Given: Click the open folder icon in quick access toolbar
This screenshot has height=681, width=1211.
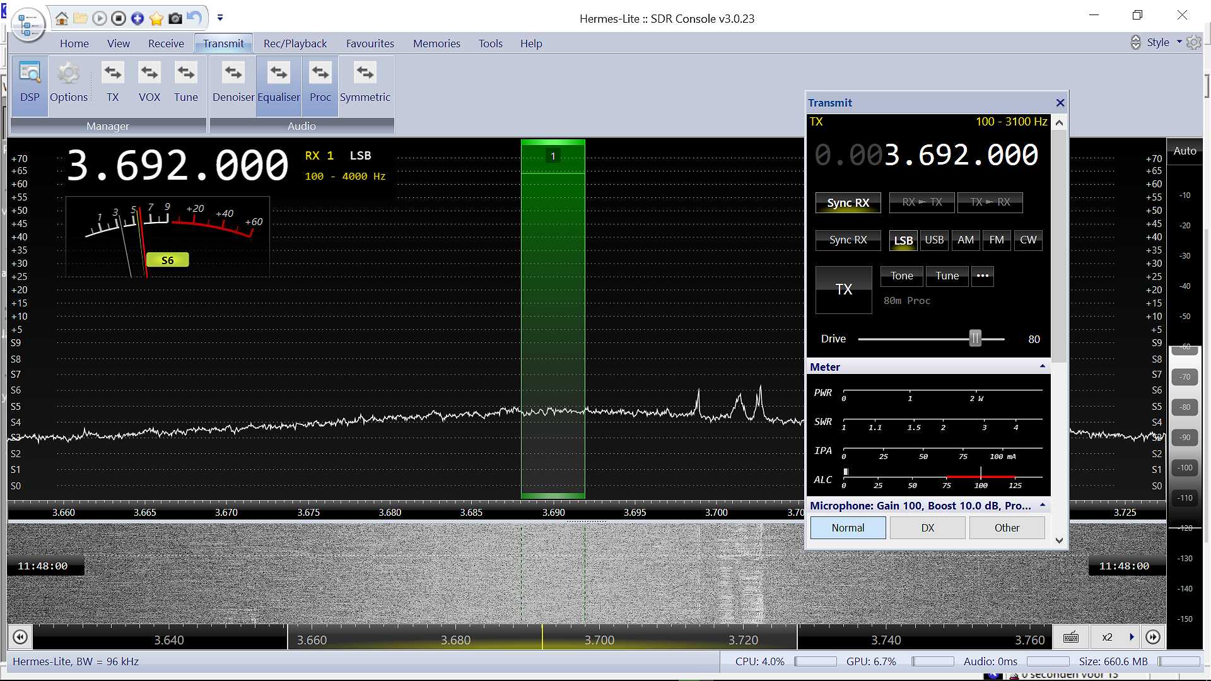Looking at the screenshot, I should [x=81, y=18].
